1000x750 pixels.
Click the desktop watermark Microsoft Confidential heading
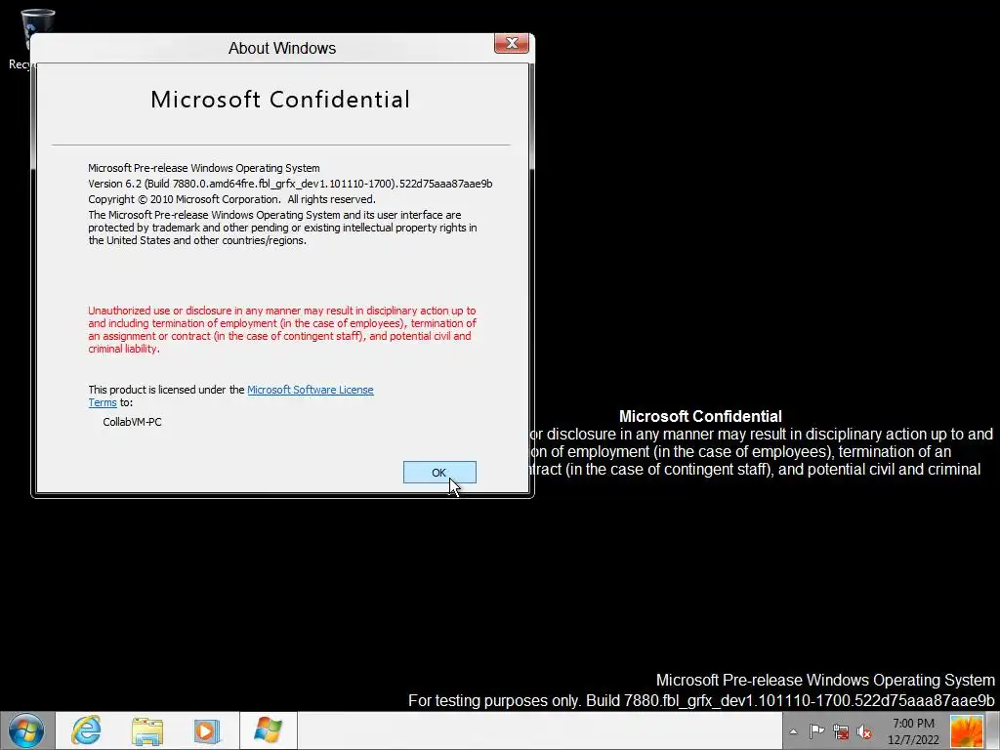tap(700, 416)
